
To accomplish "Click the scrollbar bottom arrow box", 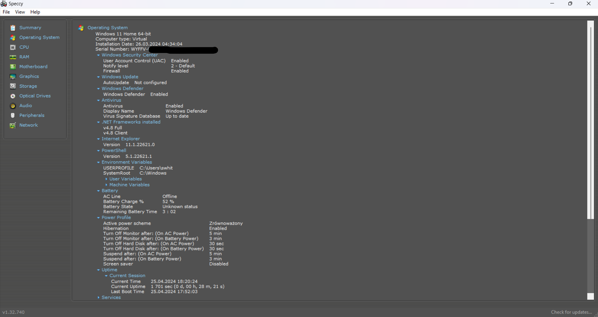I will [591, 296].
